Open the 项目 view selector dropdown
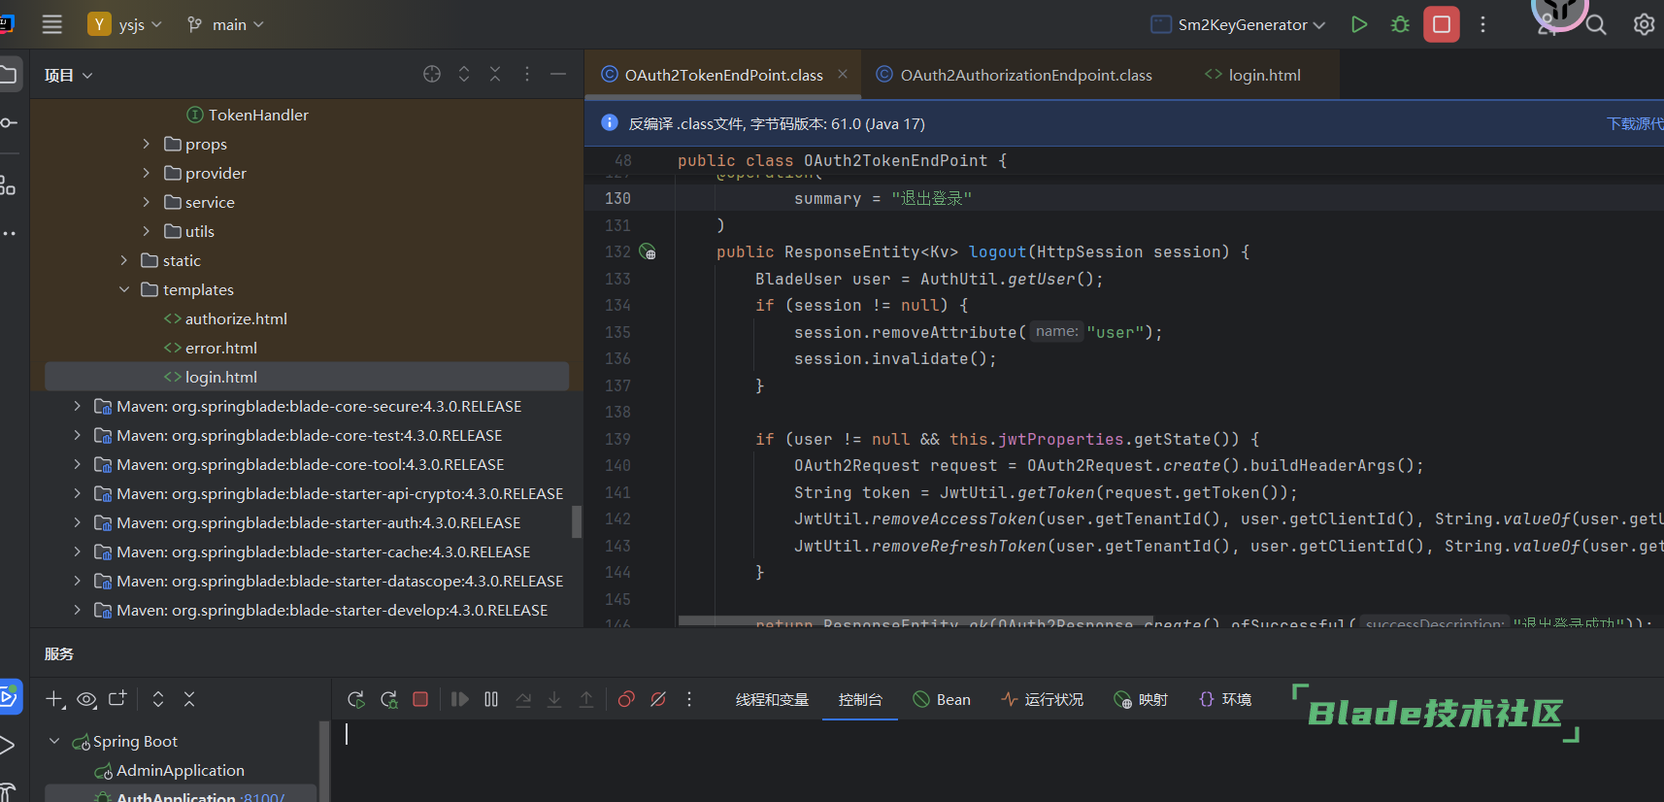The image size is (1664, 802). (68, 75)
